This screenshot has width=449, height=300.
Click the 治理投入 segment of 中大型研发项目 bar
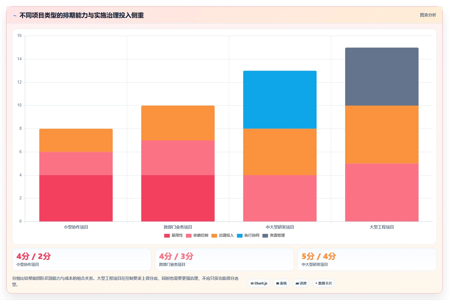tap(280, 152)
